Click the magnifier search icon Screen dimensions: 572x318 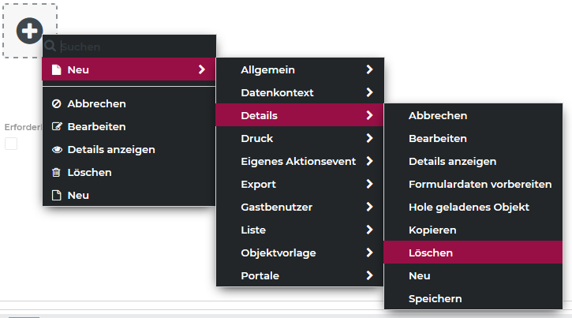(x=50, y=47)
